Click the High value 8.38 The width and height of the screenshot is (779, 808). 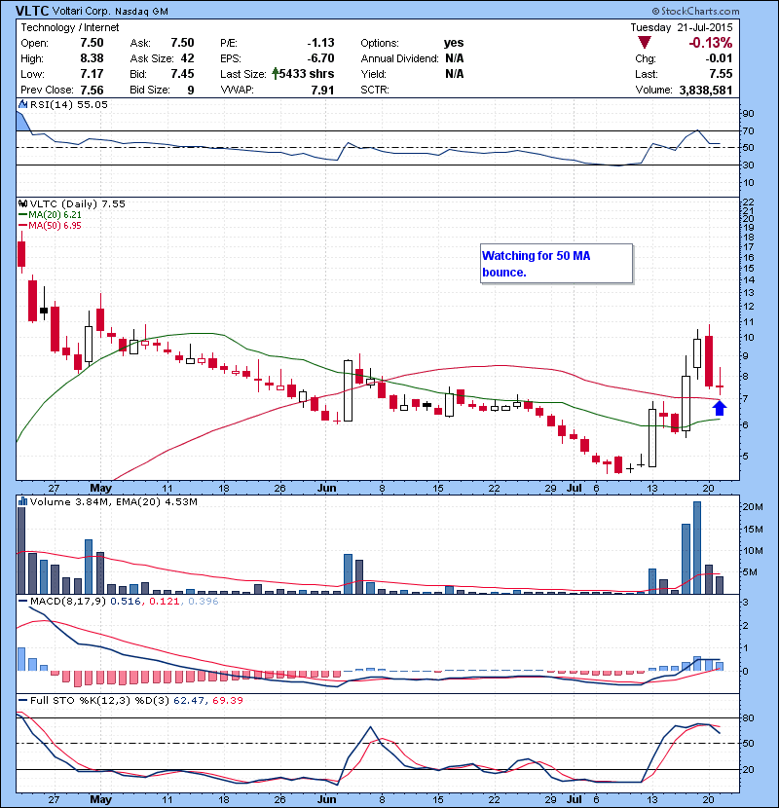coord(92,58)
